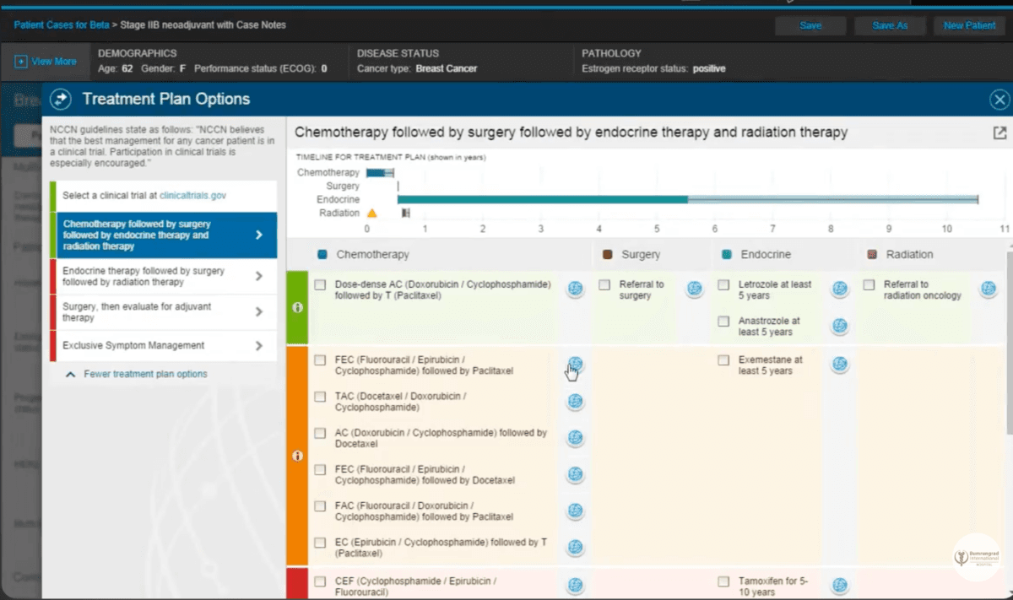Viewport: 1013px width, 600px height.
Task: Click Surgery column brown color swatch
Action: click(607, 254)
